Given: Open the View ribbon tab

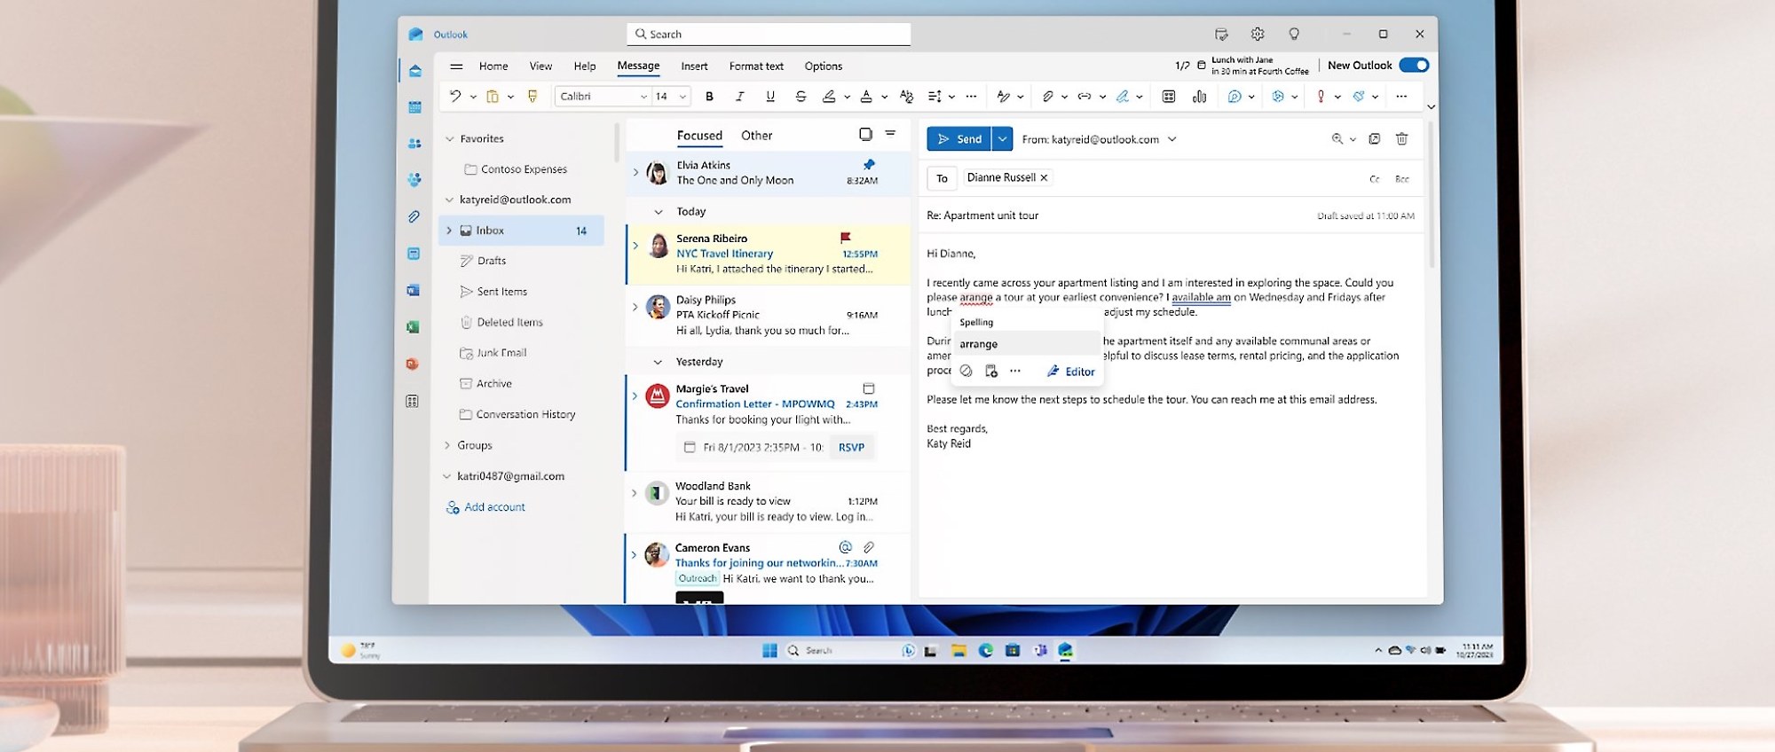Looking at the screenshot, I should click(x=540, y=66).
